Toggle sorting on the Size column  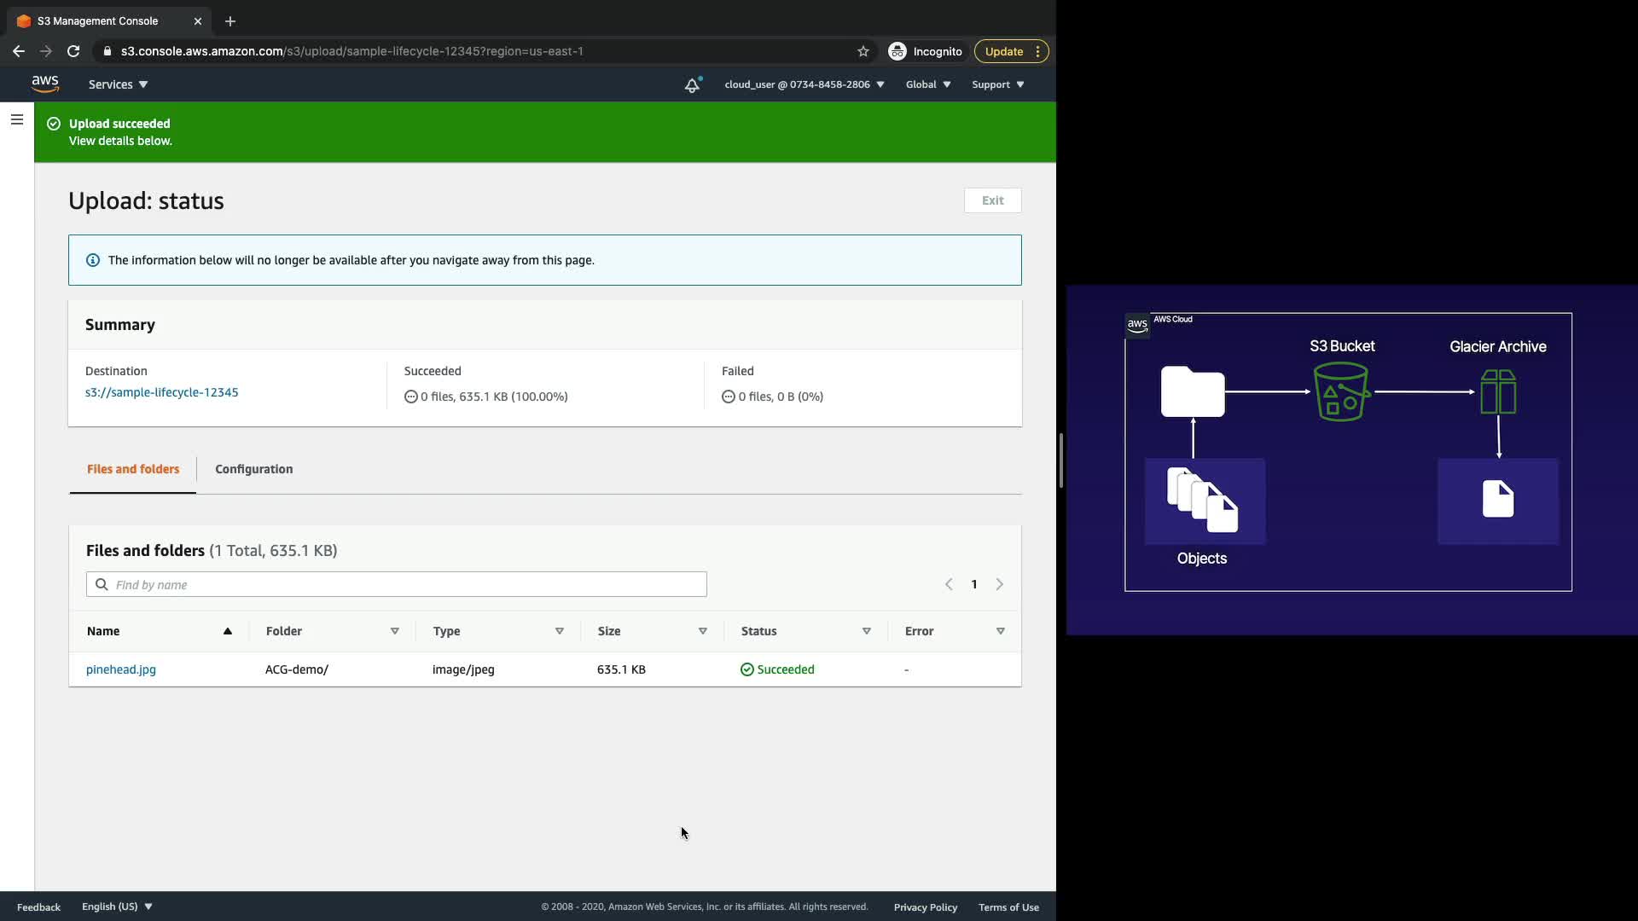click(x=702, y=631)
